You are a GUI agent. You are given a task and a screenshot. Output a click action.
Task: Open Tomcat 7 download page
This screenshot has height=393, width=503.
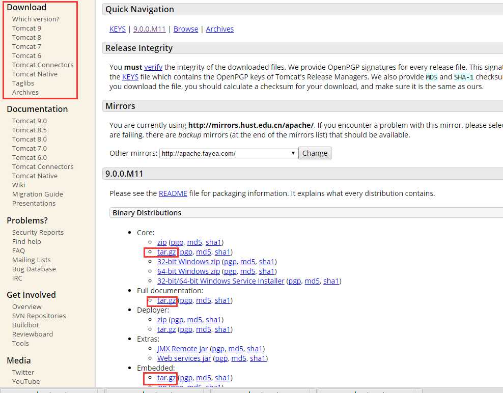coord(26,46)
